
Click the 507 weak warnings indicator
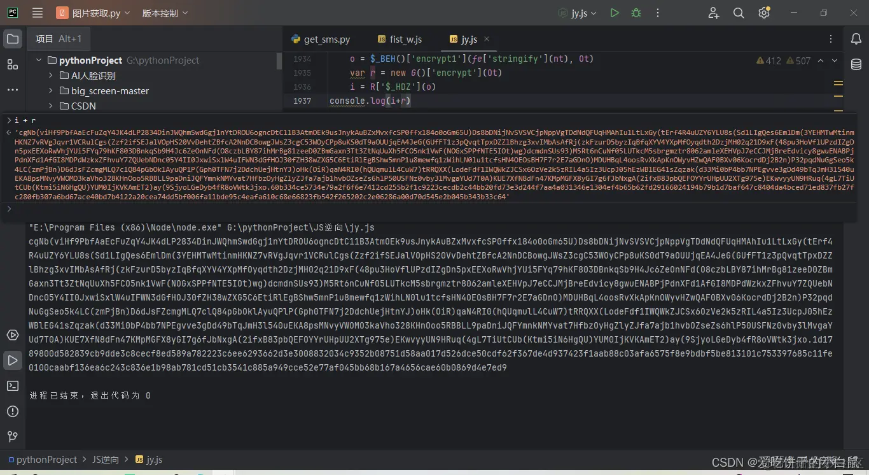[798, 61]
